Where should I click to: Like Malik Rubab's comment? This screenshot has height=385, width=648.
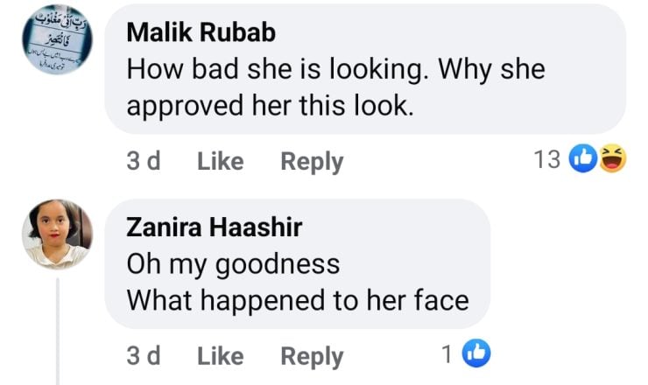point(220,161)
